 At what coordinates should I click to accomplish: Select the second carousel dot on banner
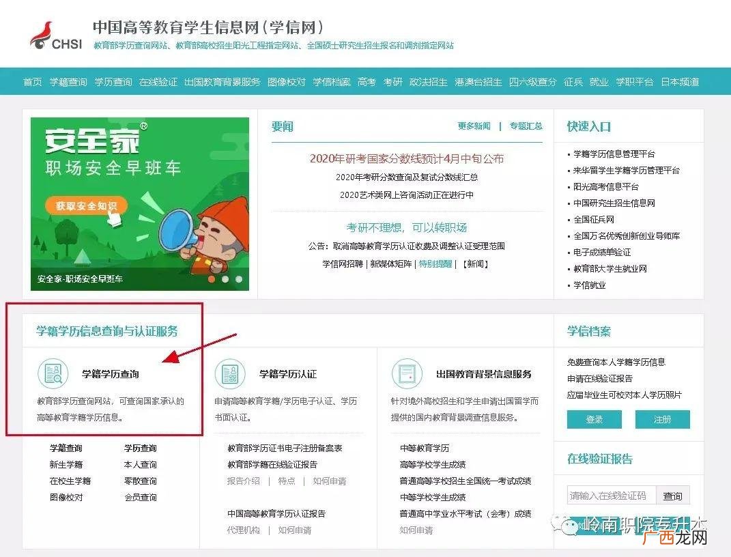click(225, 279)
